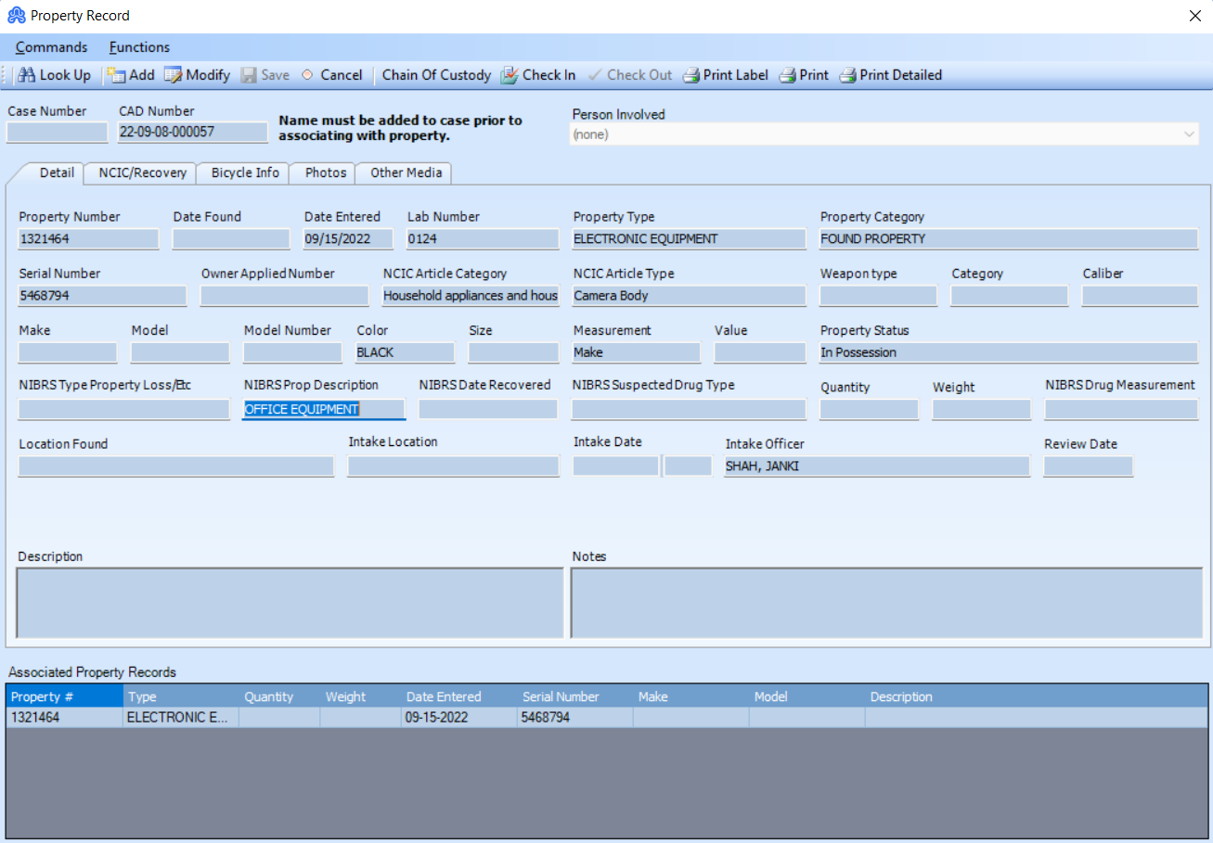
Task: Select the Look Up tool
Action: point(54,75)
